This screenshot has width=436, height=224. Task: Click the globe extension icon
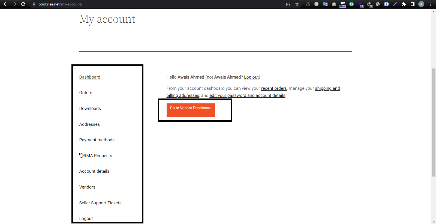[x=317, y=4]
